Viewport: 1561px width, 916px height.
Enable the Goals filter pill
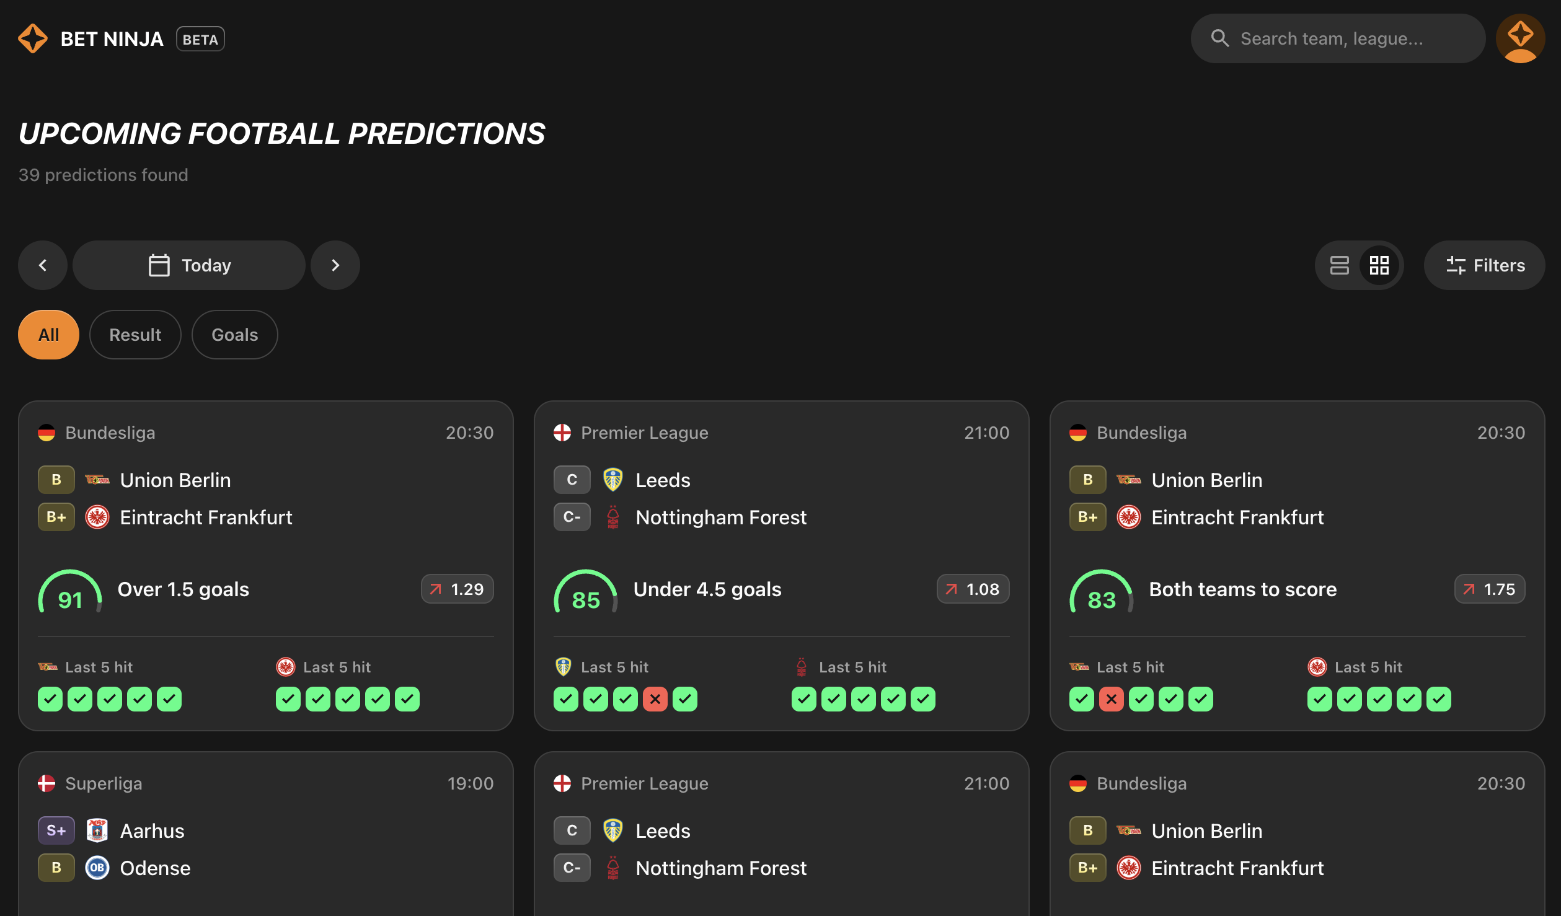click(x=234, y=334)
